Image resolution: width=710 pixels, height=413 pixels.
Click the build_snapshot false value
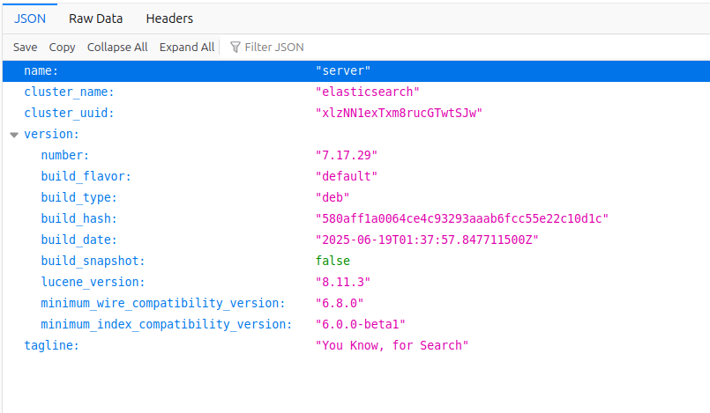pos(333,261)
